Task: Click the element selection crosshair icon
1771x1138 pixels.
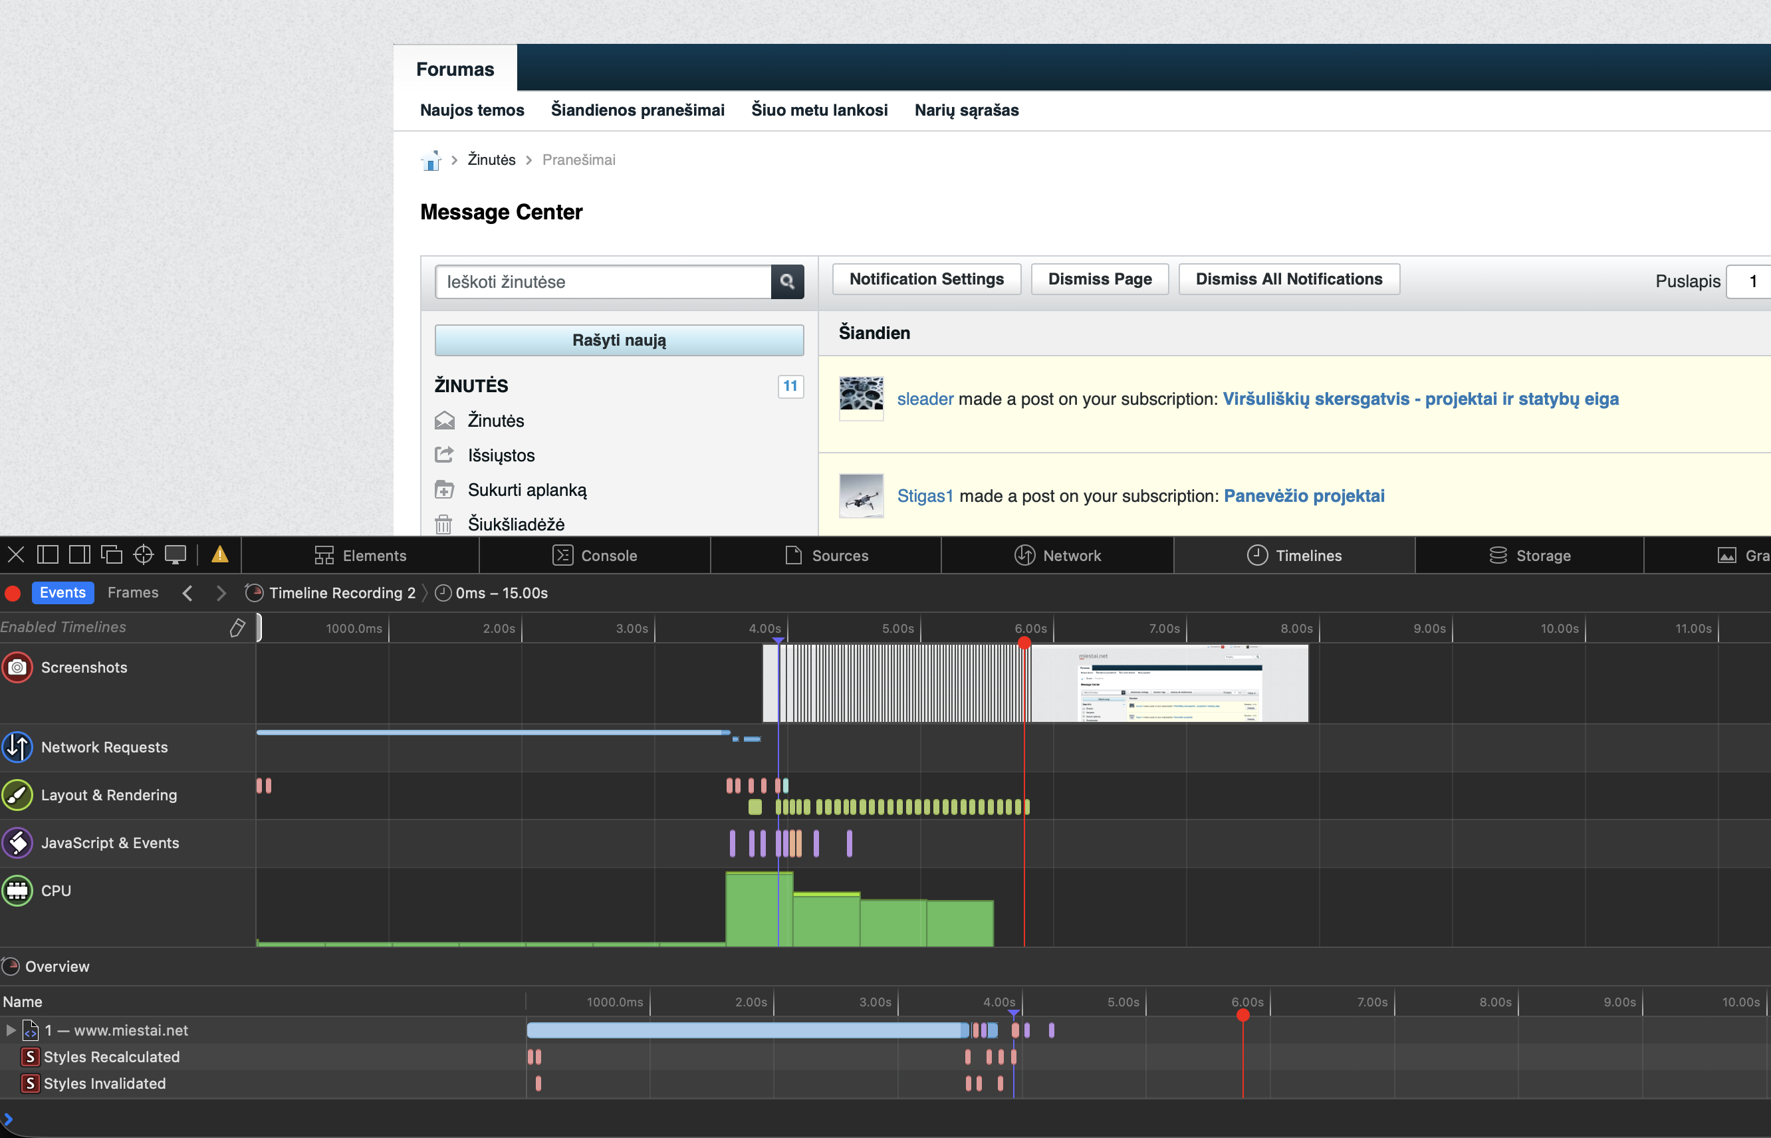Action: [x=144, y=555]
